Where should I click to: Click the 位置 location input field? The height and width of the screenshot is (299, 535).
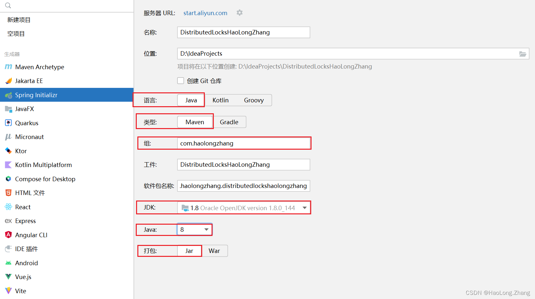(x=353, y=54)
